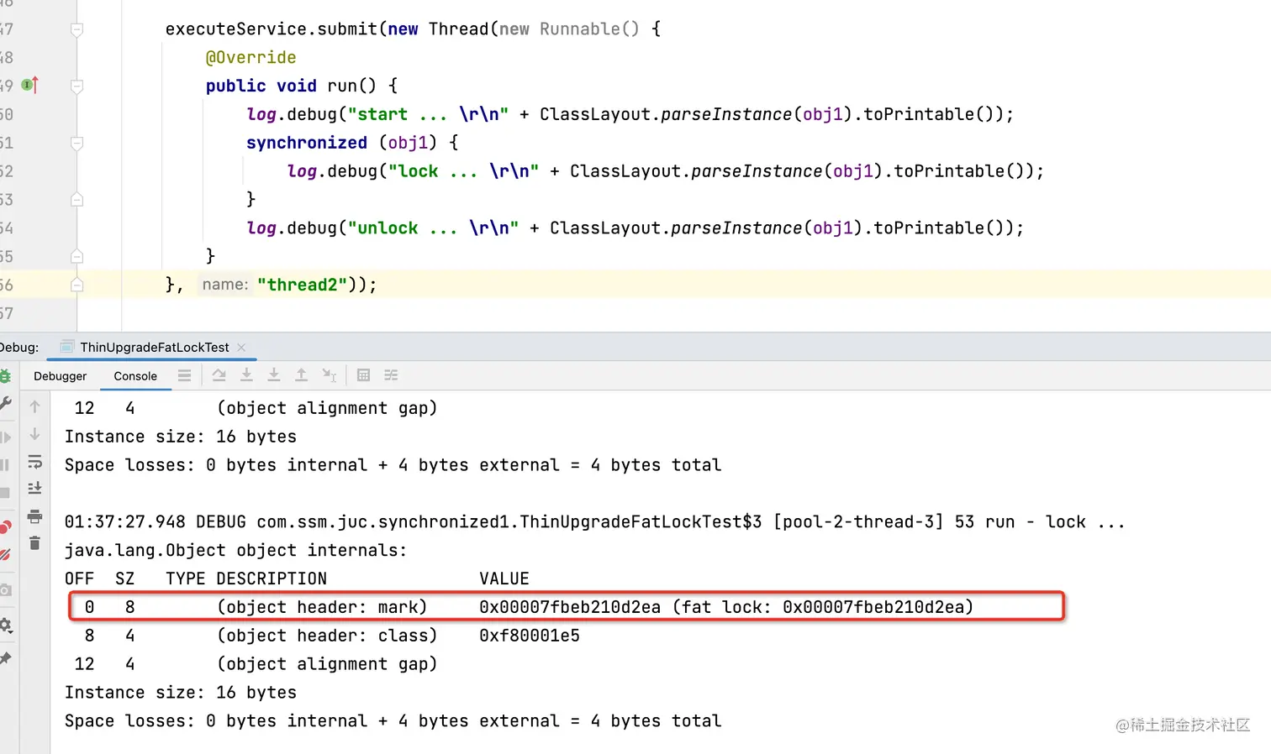Click fold end marker of synchronized block
The width and height of the screenshot is (1271, 754).
coord(76,199)
